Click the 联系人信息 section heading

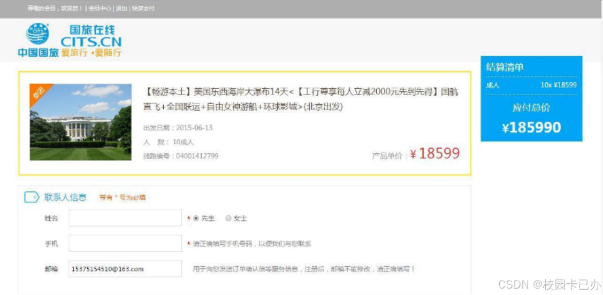click(65, 197)
